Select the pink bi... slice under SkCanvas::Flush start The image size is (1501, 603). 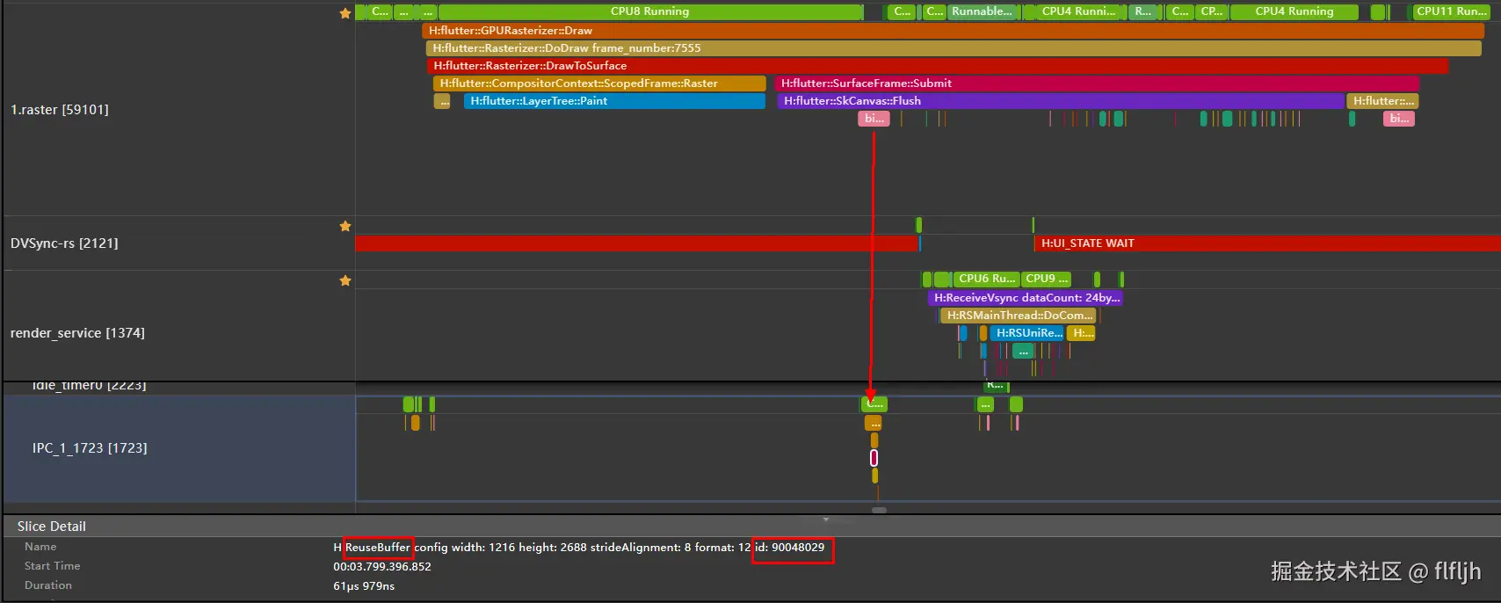point(874,119)
